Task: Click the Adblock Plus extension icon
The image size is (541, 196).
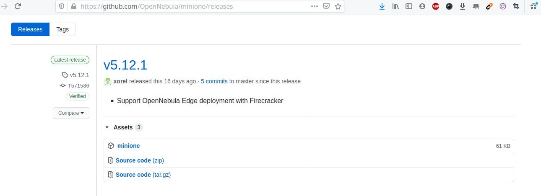Action: point(436,6)
